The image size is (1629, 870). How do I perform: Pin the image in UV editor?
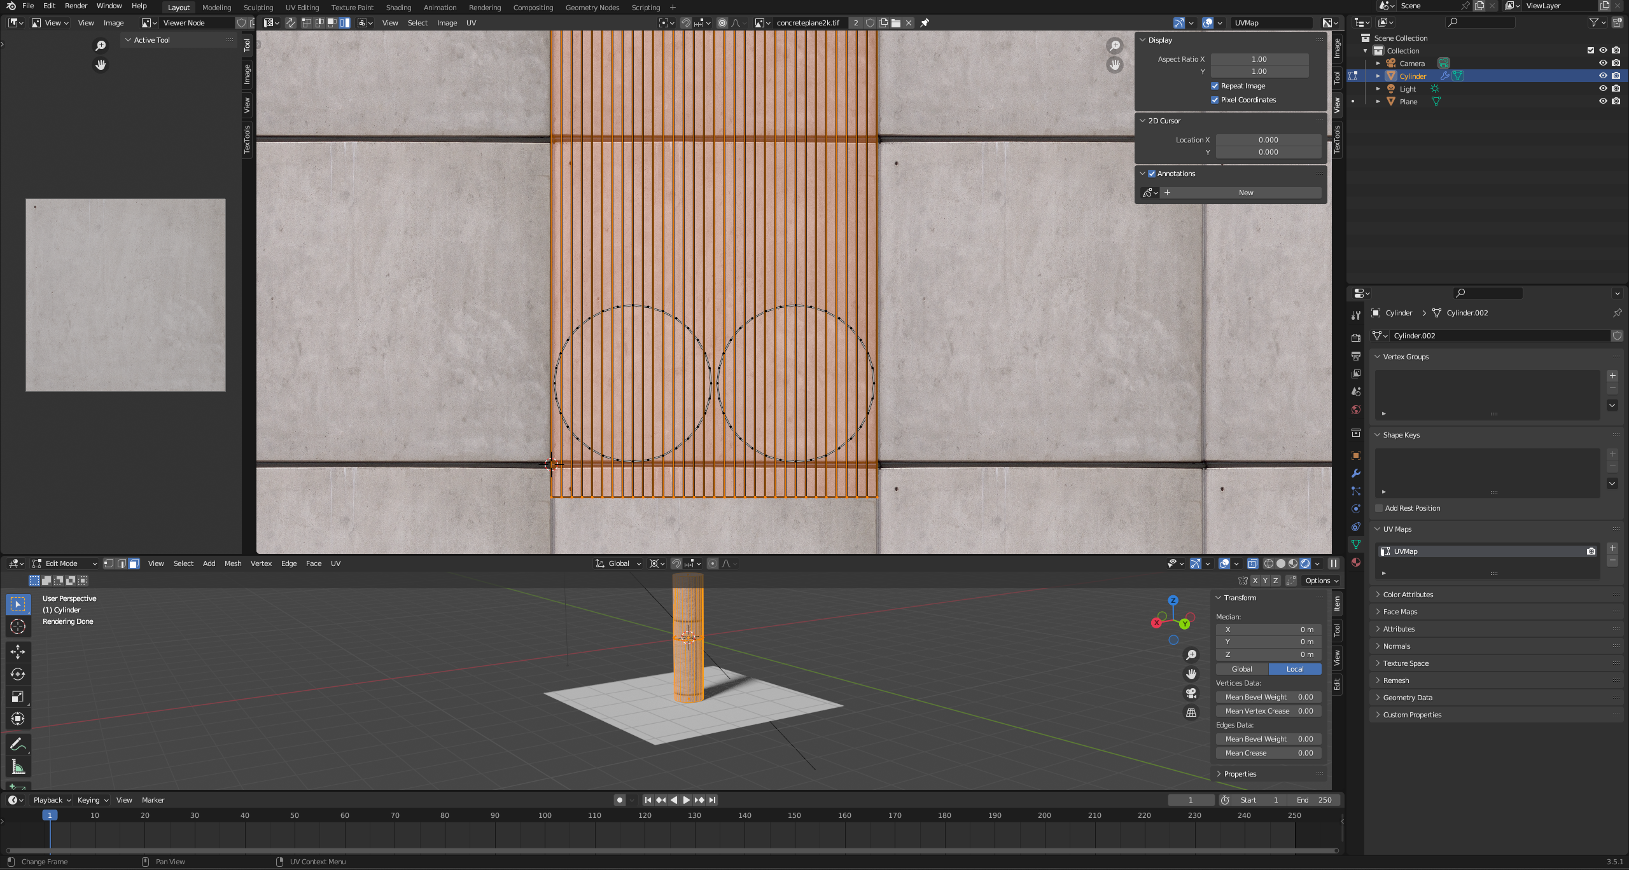925,23
